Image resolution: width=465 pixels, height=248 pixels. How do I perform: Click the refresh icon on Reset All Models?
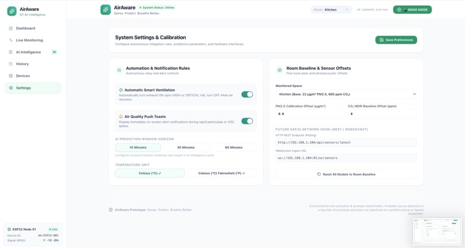(x=319, y=174)
